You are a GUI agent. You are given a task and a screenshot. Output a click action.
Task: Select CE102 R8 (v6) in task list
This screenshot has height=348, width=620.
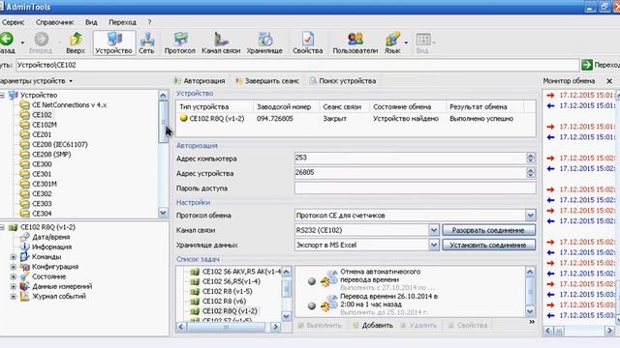(224, 301)
